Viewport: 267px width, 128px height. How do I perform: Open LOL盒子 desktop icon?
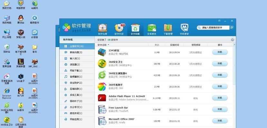click(21, 78)
